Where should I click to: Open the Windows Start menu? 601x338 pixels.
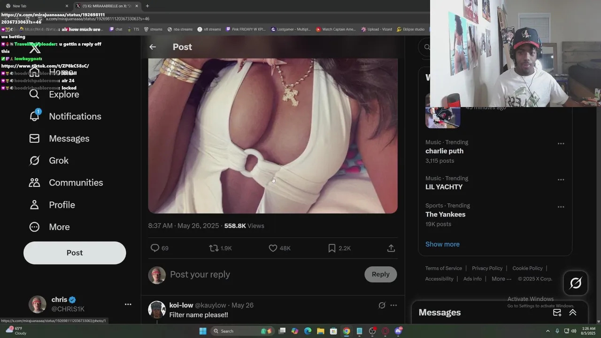pos(203,331)
